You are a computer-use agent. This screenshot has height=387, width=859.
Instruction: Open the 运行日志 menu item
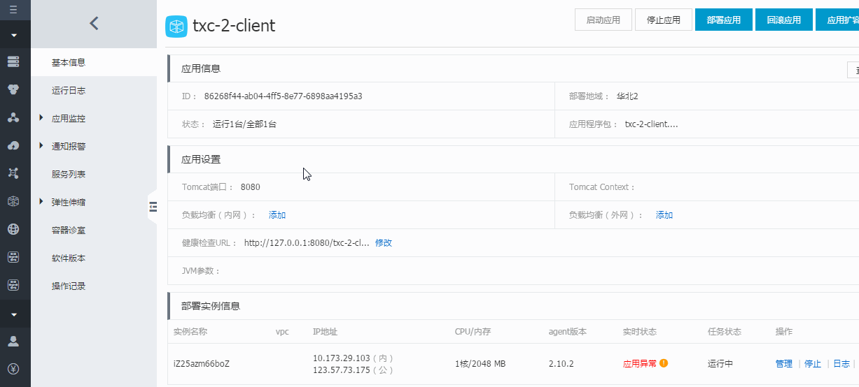click(x=69, y=91)
